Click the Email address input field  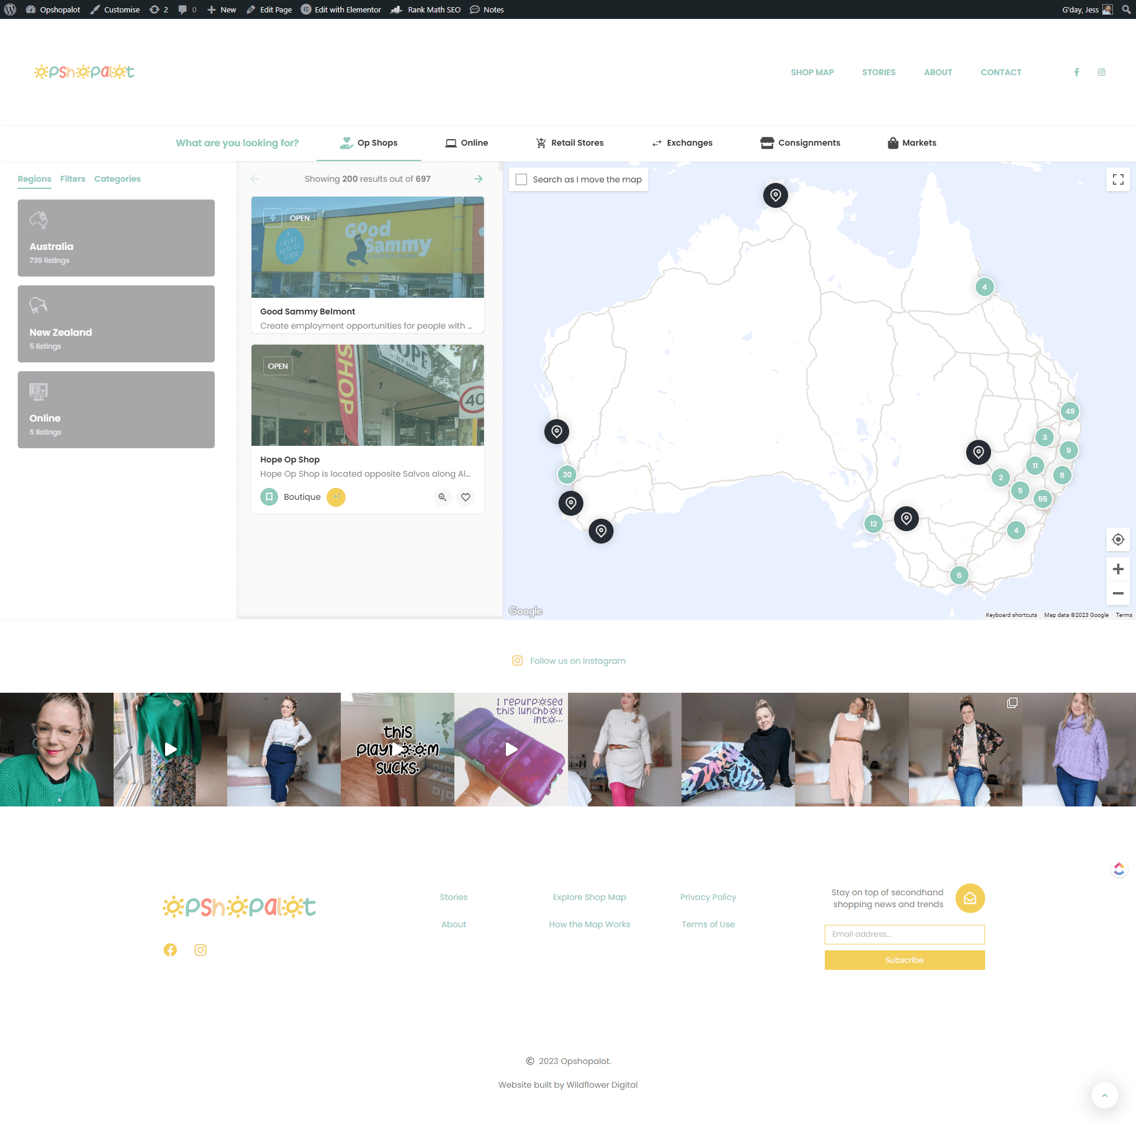(x=904, y=934)
